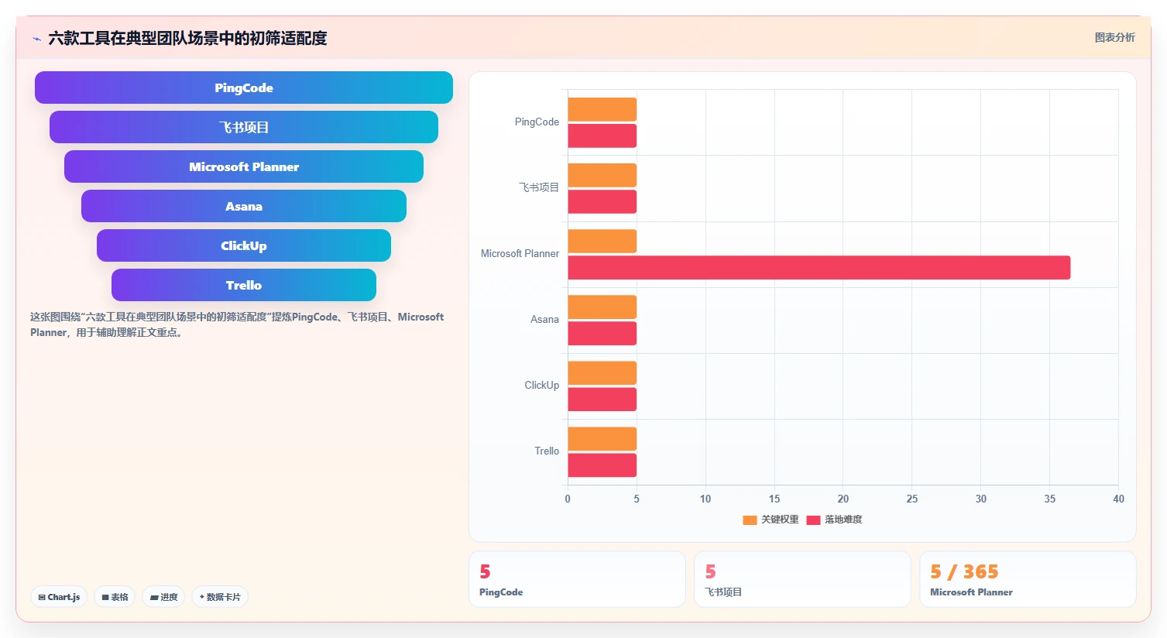Click the Chart.js tag chip
This screenshot has width=1167, height=638.
(59, 597)
